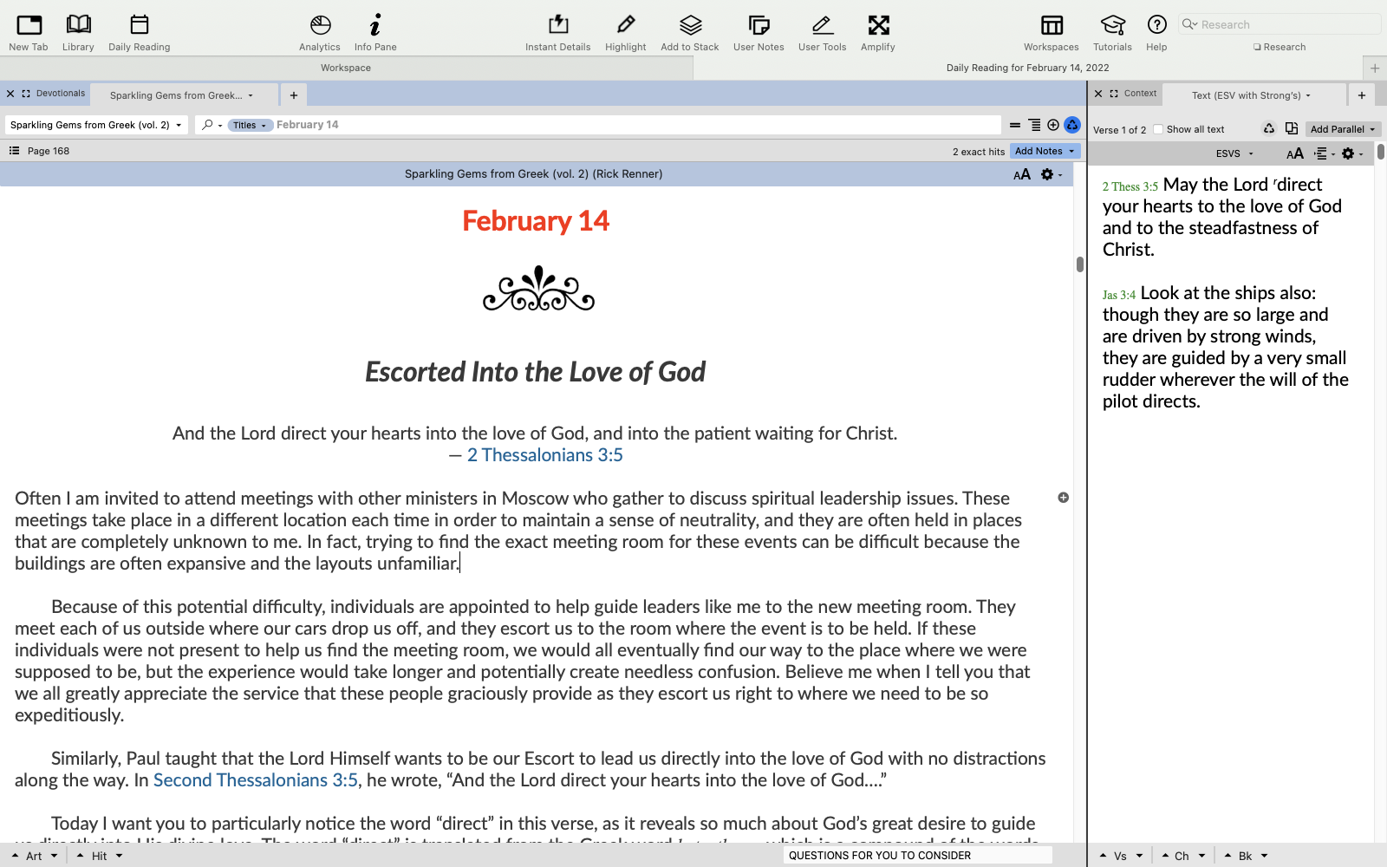This screenshot has width=1387, height=867.
Task: Expand Devotionals zone to full view
Action: (x=26, y=94)
